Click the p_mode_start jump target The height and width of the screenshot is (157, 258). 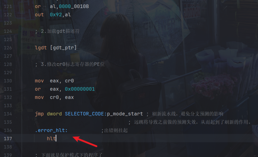click(125, 114)
